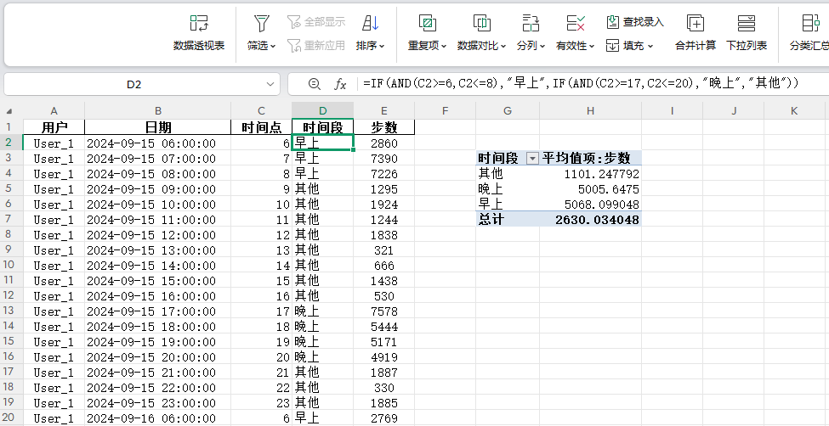Viewport: 829px width, 426px height.
Task: Click the 时间点 header cell
Action: click(261, 127)
